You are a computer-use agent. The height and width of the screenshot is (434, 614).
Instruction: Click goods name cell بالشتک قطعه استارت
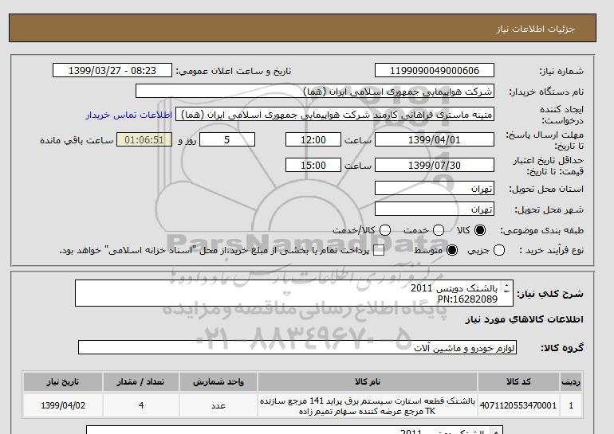(x=368, y=406)
